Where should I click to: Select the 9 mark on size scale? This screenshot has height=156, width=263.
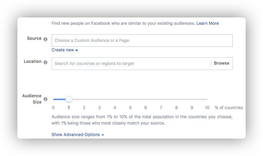[192, 107]
